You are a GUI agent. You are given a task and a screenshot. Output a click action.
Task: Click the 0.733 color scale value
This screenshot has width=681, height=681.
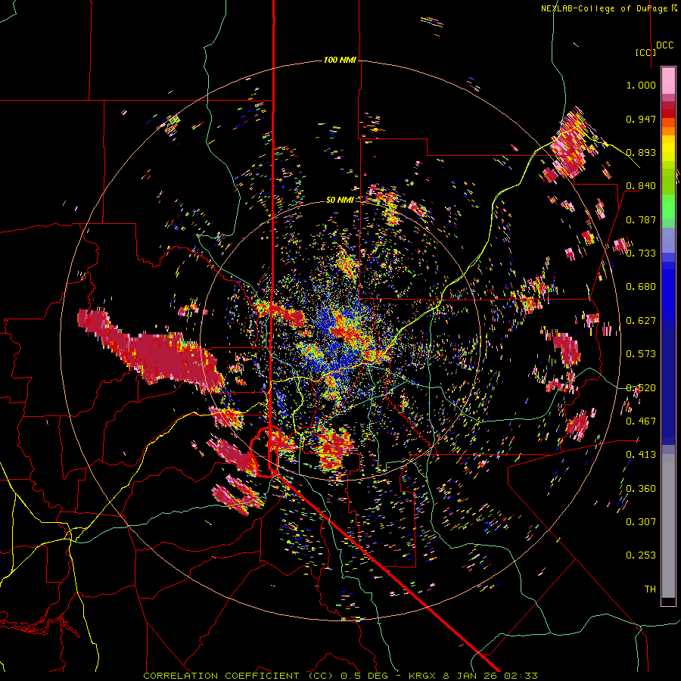[x=641, y=253]
